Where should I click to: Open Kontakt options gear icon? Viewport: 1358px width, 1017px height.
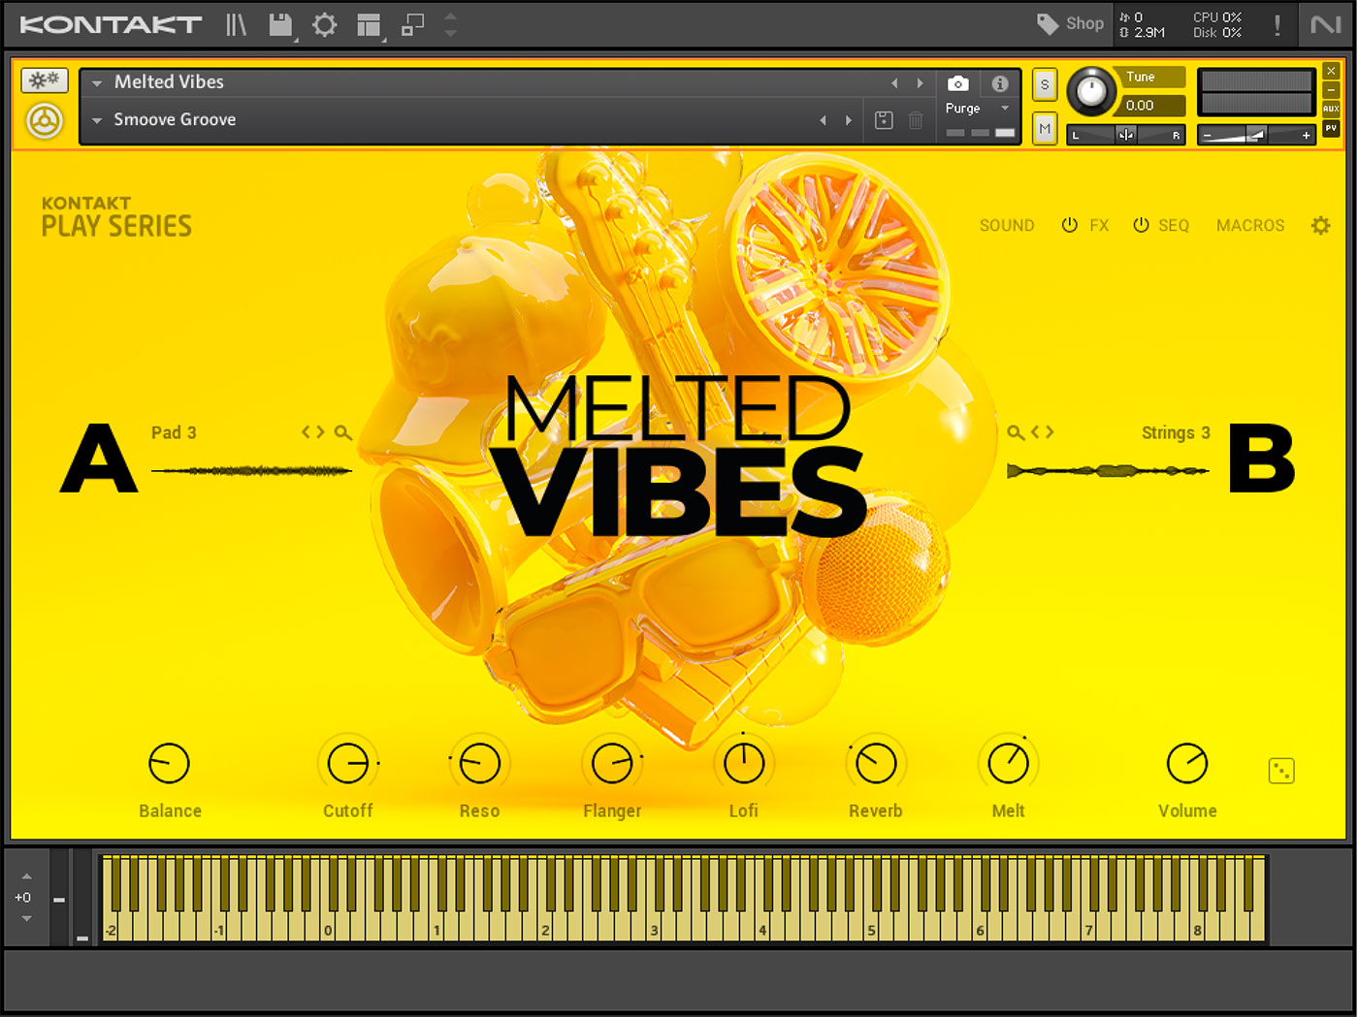[x=325, y=24]
